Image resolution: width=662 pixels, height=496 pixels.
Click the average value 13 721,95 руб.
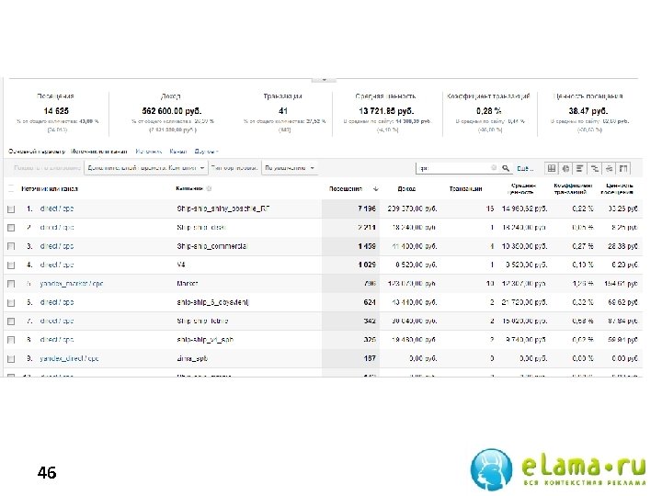coord(386,111)
